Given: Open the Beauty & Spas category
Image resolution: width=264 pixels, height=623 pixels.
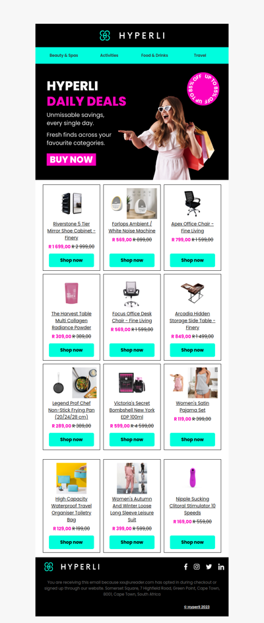Looking at the screenshot, I should coord(64,55).
